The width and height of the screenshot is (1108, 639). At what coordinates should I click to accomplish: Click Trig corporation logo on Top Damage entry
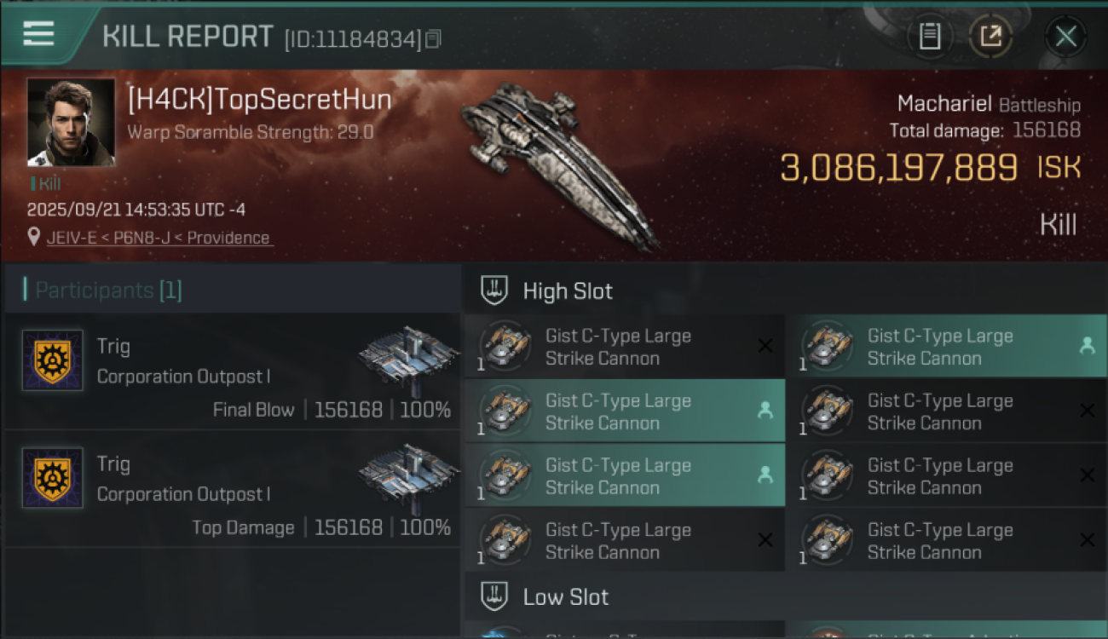point(53,478)
